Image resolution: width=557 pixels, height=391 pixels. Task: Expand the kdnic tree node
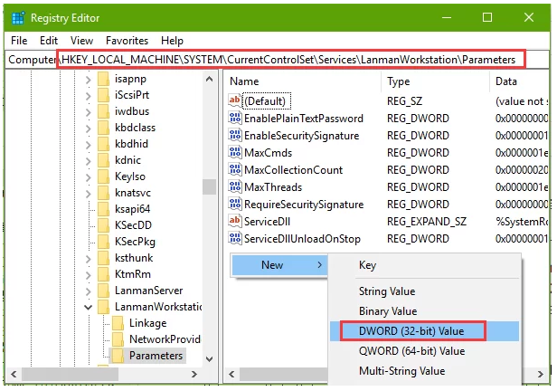[88, 161]
